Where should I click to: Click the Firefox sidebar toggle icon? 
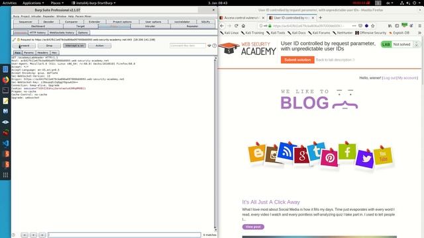click(397, 26)
